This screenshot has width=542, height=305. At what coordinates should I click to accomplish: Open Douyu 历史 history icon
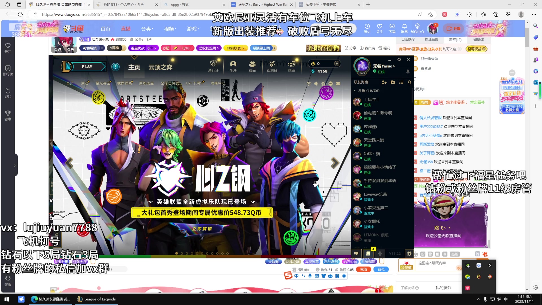367,29
